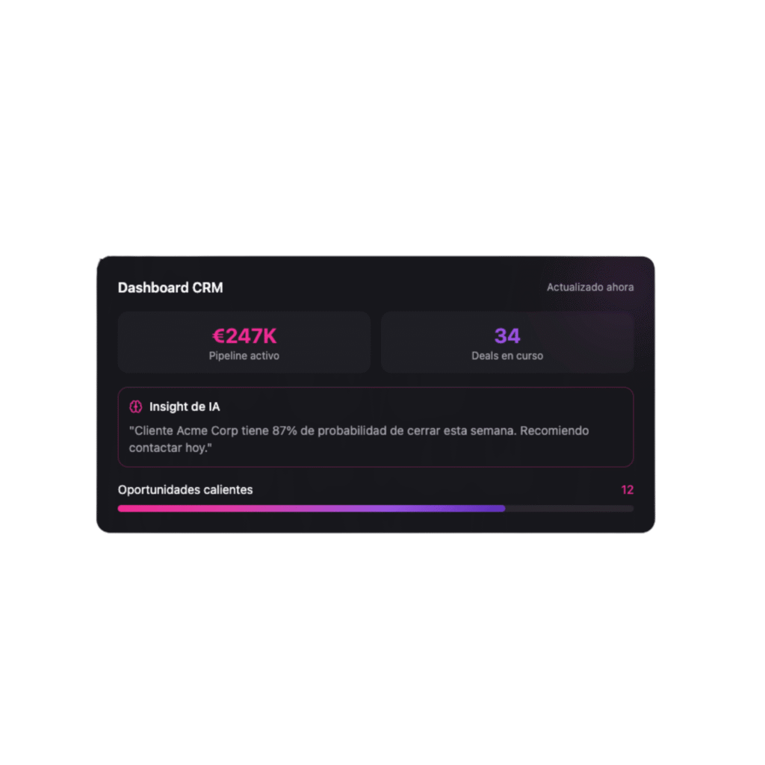Click the Dashboard CRM title
The image size is (765, 765).
[x=170, y=288]
